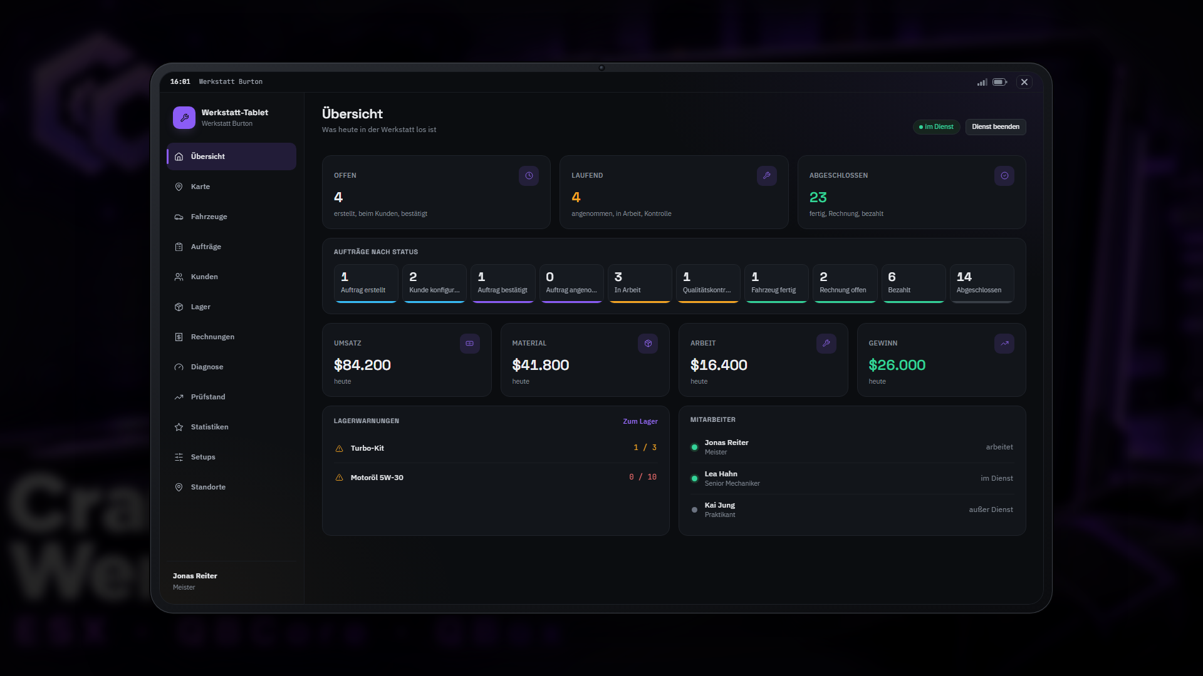Open the Karte menu item
The height and width of the screenshot is (676, 1203).
231,187
